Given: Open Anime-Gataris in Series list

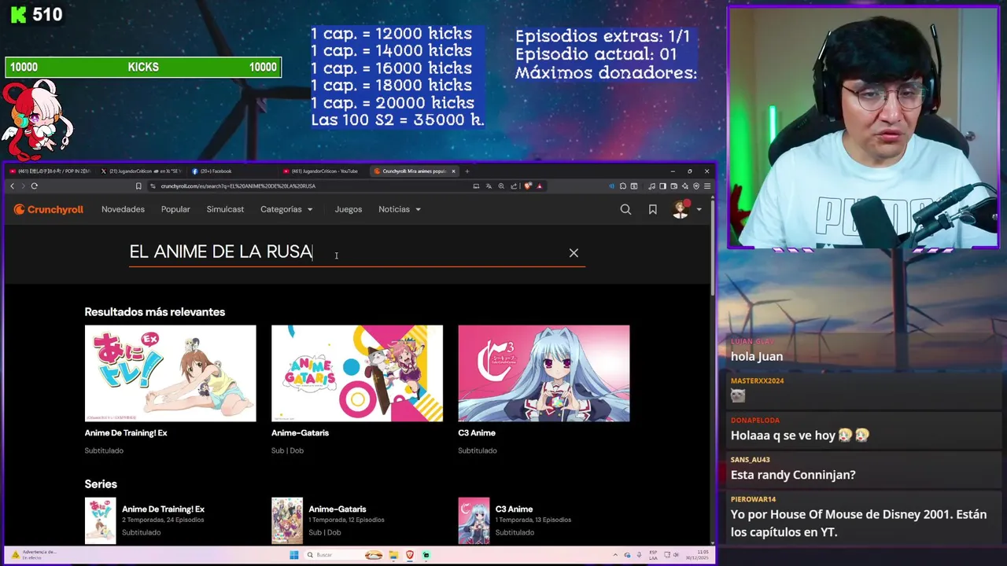Looking at the screenshot, I should coord(338,509).
